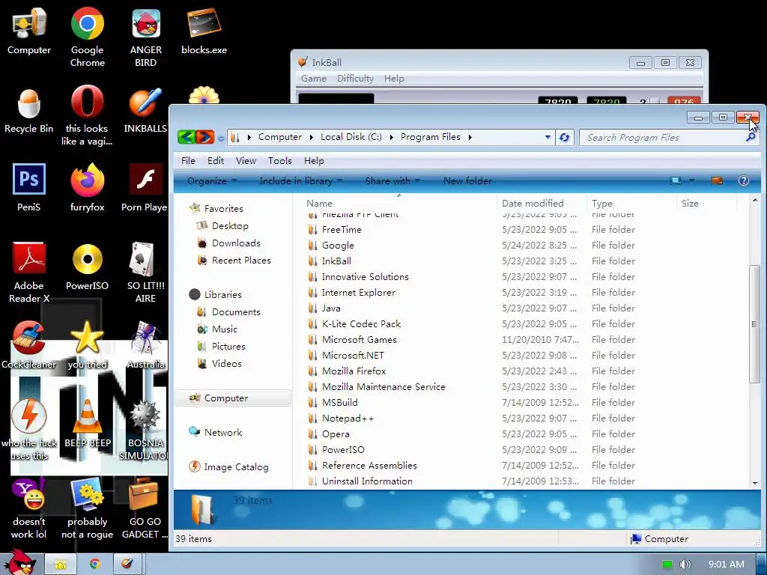
Task: Refresh the Program Files folder view
Action: point(564,138)
